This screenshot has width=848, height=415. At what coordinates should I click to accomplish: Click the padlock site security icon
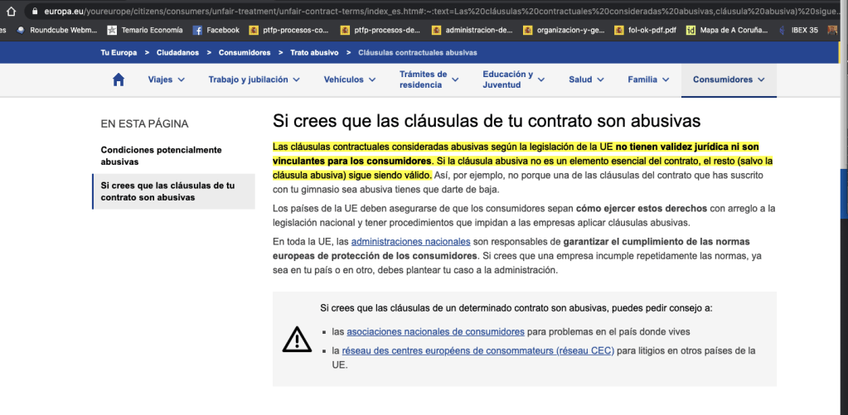(34, 12)
